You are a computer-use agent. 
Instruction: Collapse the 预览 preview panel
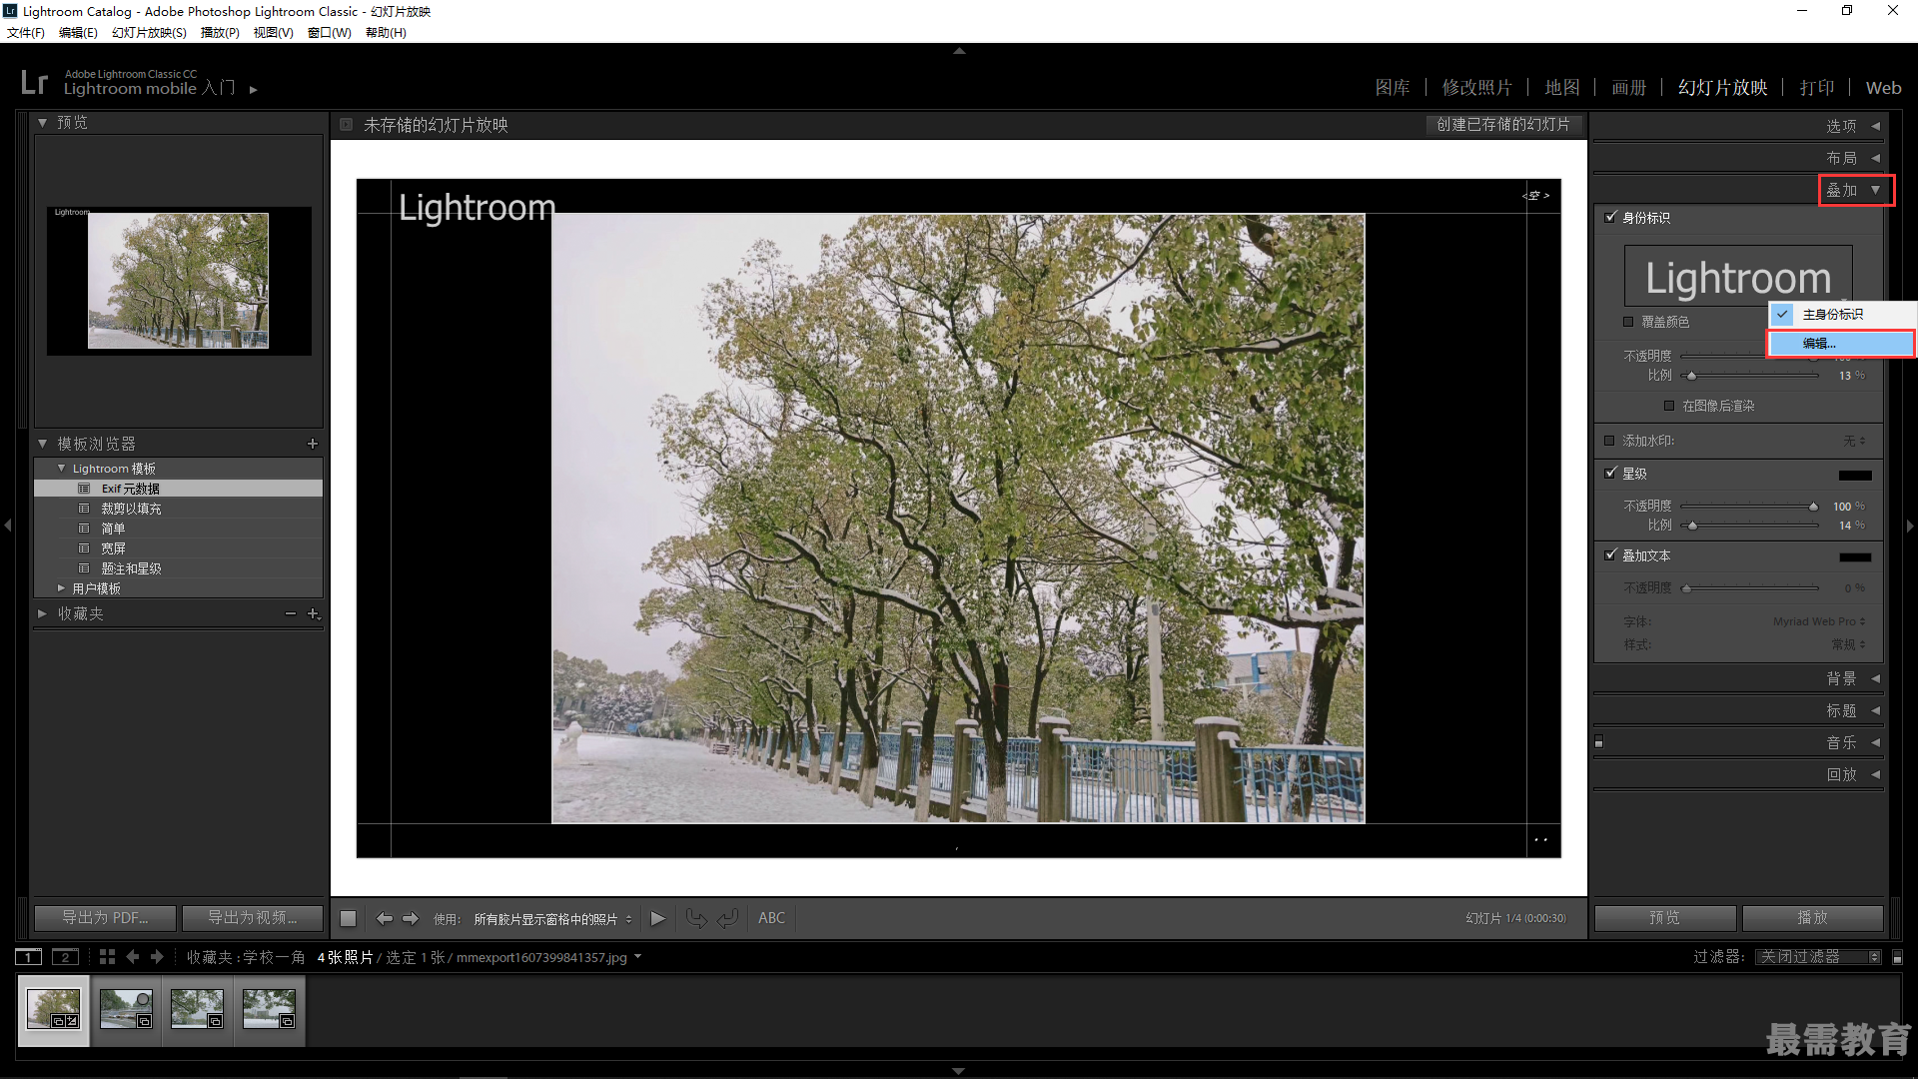[42, 123]
